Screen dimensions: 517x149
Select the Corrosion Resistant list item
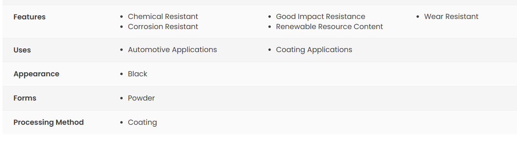click(x=163, y=27)
